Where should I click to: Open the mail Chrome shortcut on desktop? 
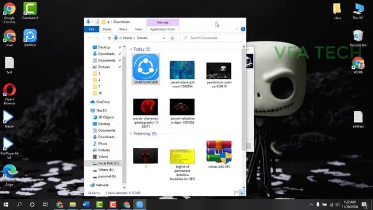(9, 38)
